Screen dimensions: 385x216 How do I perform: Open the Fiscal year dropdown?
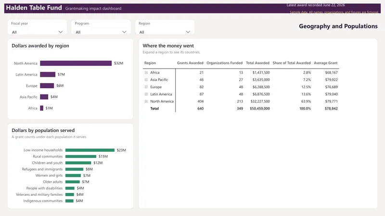(x=37, y=32)
